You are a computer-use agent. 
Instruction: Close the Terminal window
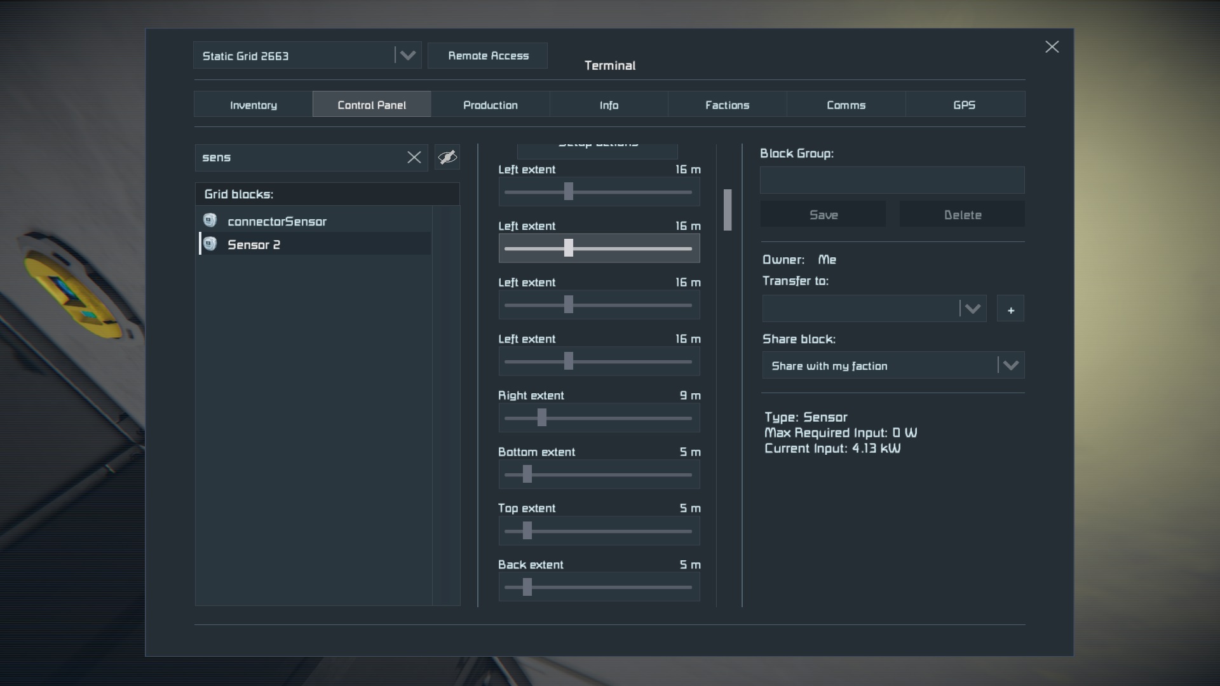[1052, 47]
